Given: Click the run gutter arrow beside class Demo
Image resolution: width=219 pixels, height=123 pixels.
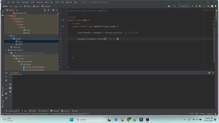Looking at the screenshot, I should 64,20.
